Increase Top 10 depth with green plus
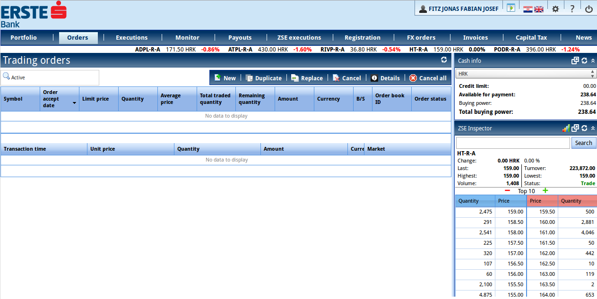Viewport: 597px width, 299px height. point(545,191)
